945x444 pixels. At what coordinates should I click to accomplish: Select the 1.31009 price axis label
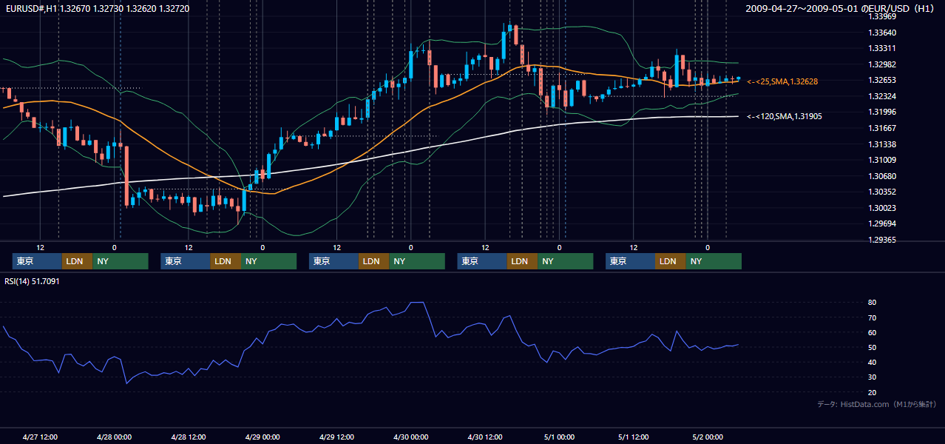881,161
